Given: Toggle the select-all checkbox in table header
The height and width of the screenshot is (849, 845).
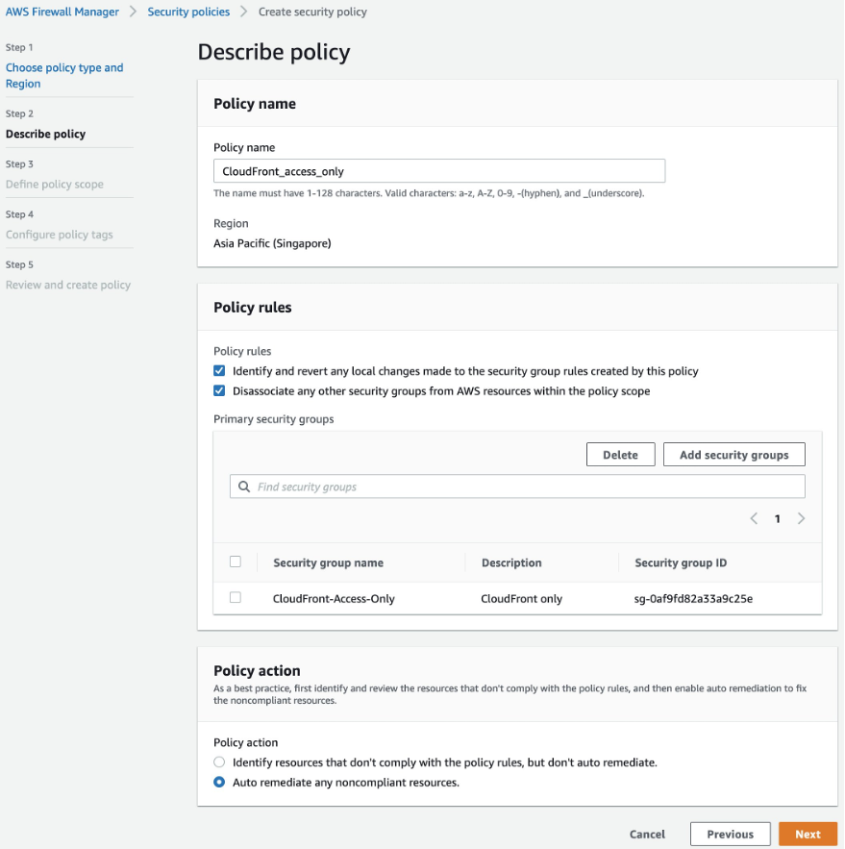Looking at the screenshot, I should point(236,562).
